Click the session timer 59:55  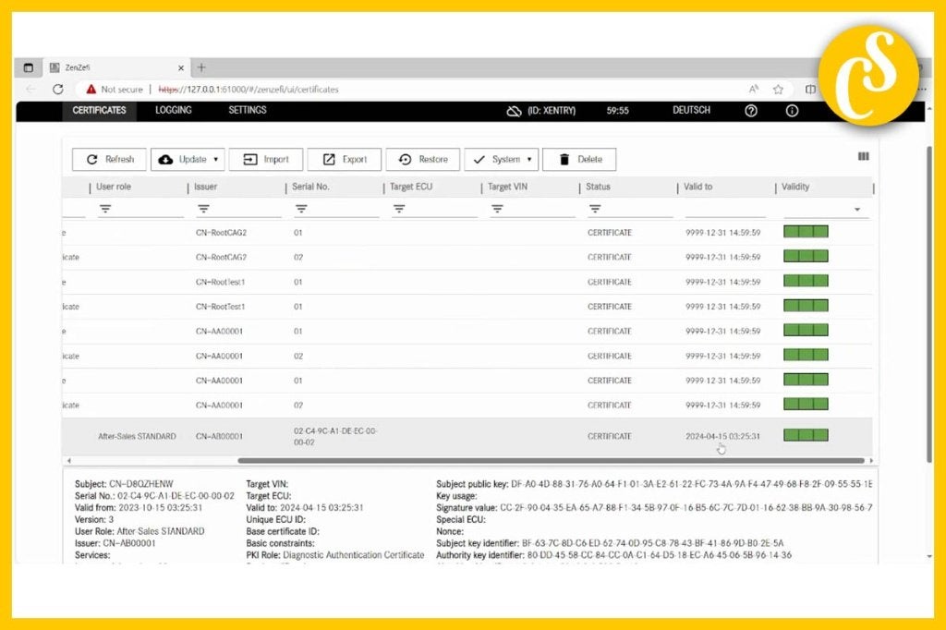point(618,111)
